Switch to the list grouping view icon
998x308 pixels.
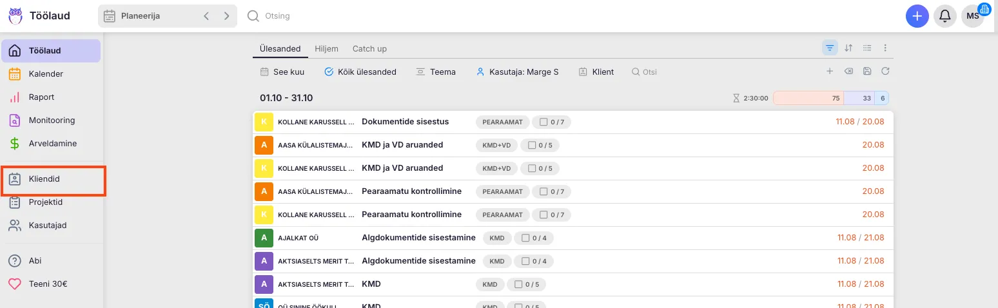coord(867,48)
